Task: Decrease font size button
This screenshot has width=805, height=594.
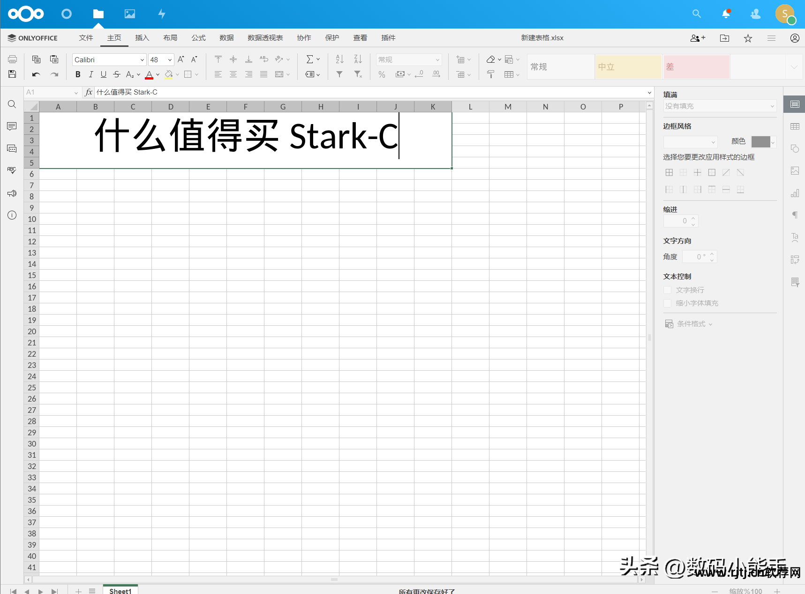Action: [x=194, y=59]
